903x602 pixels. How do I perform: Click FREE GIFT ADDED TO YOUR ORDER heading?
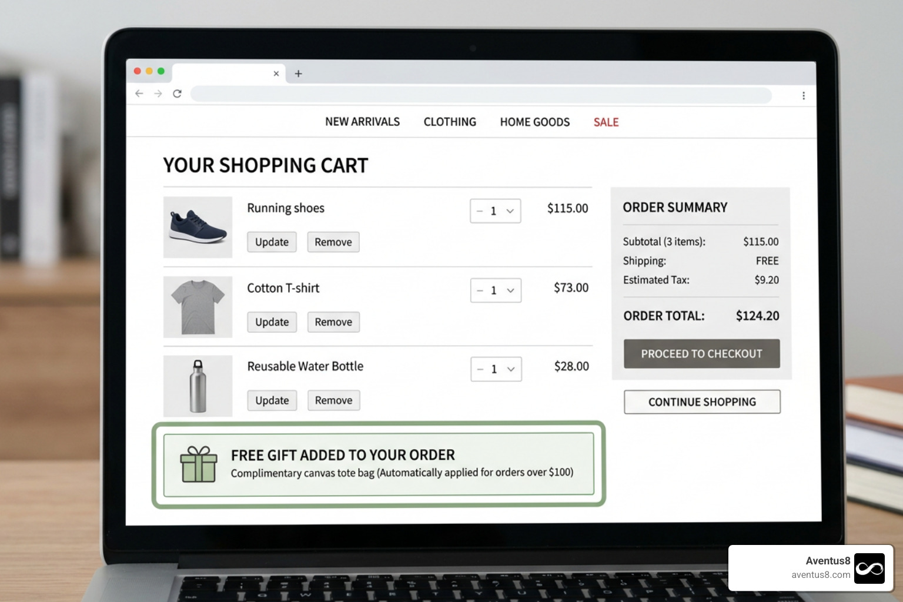[343, 455]
